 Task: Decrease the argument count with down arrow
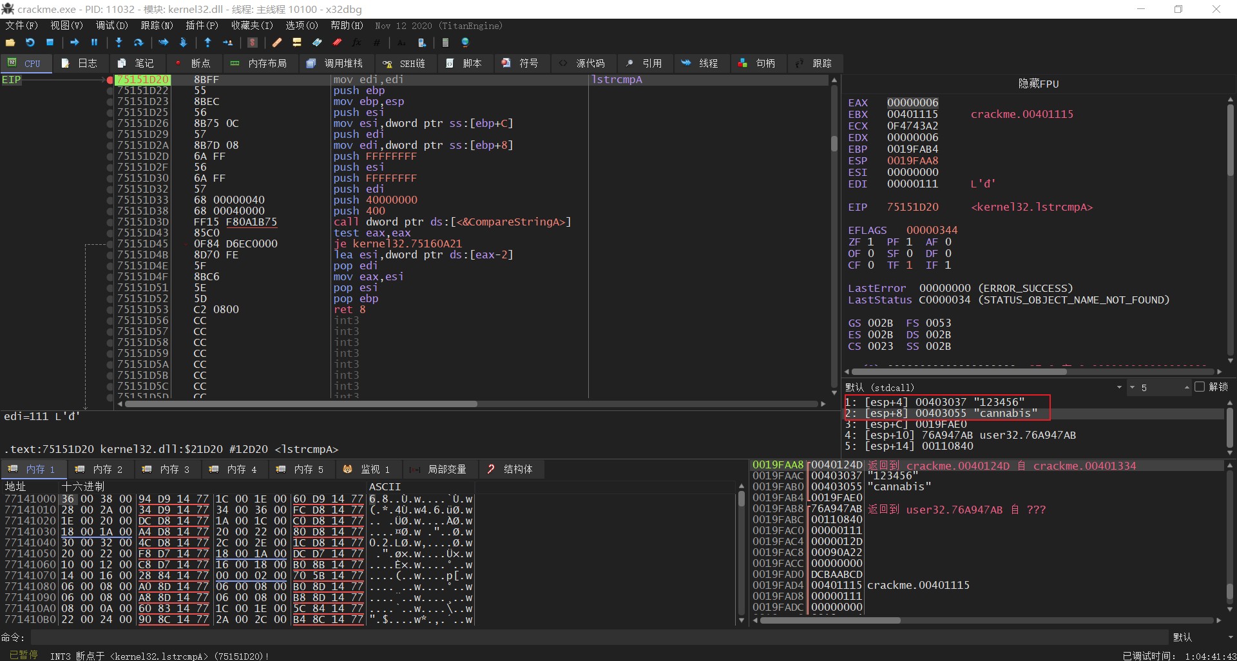pyautogui.click(x=1132, y=387)
